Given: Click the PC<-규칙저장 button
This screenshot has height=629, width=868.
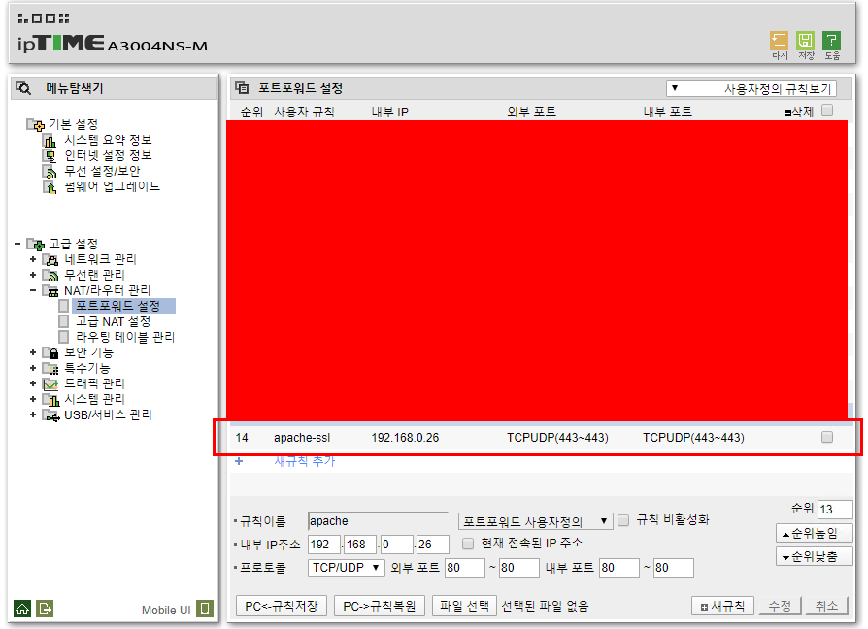Looking at the screenshot, I should (282, 606).
